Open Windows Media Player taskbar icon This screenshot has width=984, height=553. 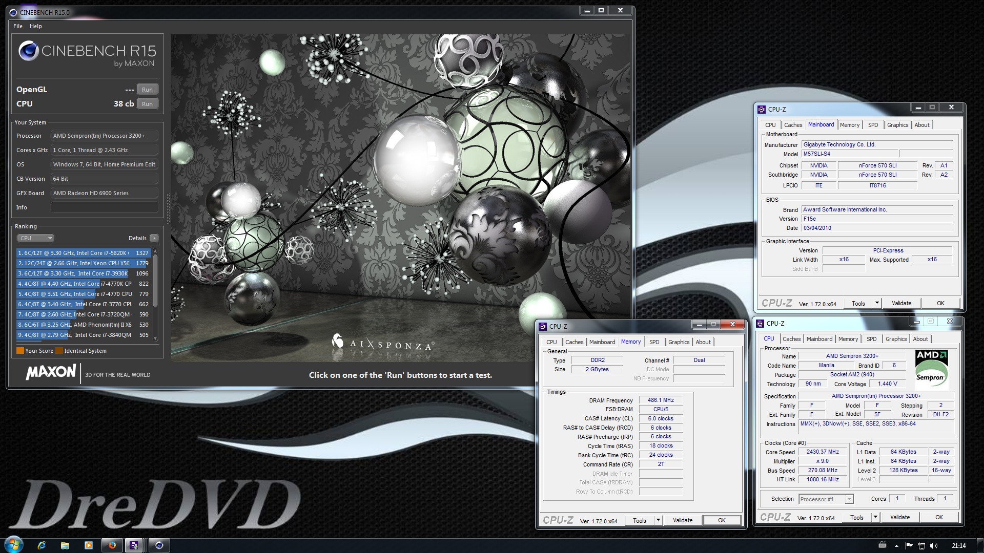point(89,545)
